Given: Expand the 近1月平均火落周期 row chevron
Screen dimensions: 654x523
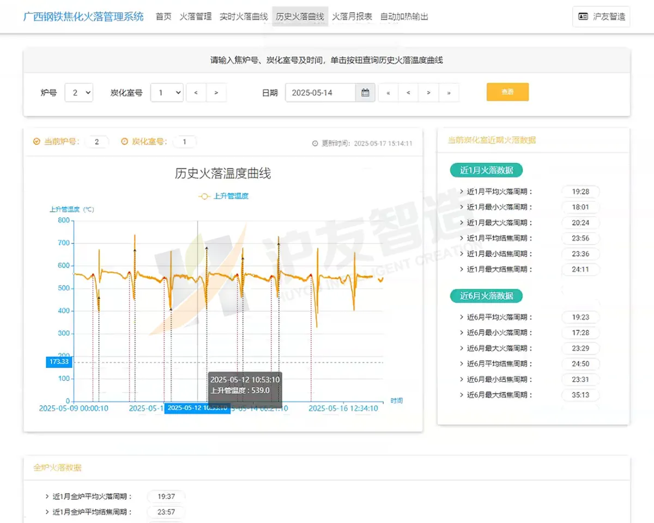Looking at the screenshot, I should [x=461, y=191].
